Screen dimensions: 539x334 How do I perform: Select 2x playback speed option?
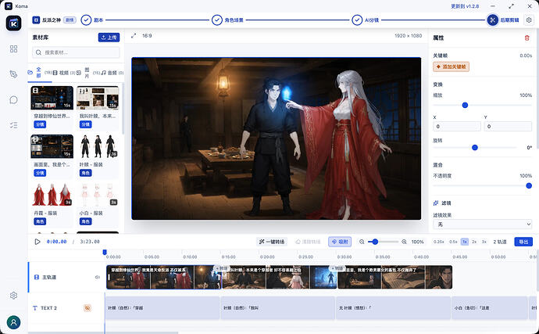(x=474, y=242)
